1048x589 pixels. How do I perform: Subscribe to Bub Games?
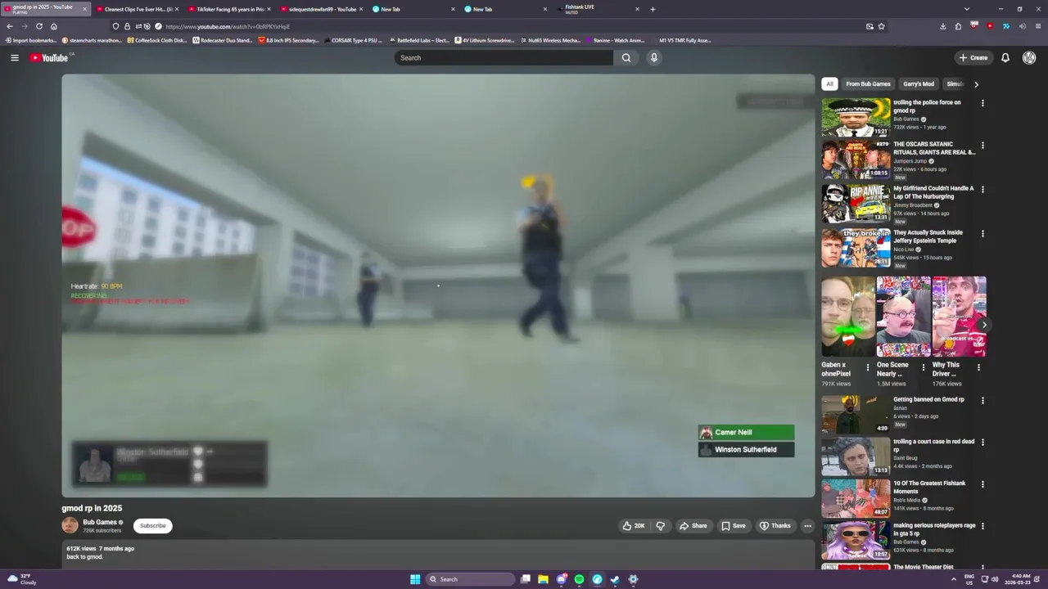(x=152, y=526)
